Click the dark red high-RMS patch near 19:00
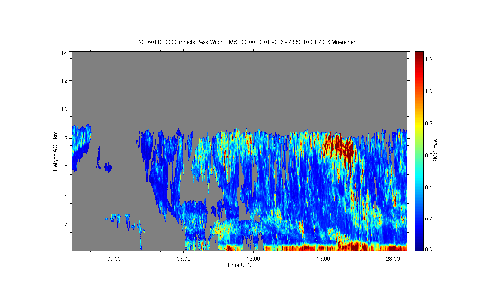This screenshot has height=302, width=504. [x=340, y=147]
